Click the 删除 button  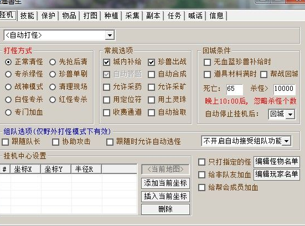(x=166, y=209)
